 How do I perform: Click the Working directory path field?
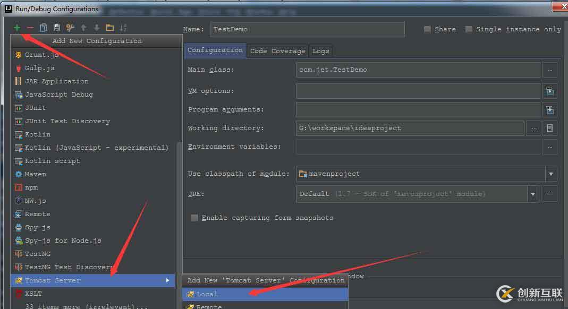pos(410,128)
